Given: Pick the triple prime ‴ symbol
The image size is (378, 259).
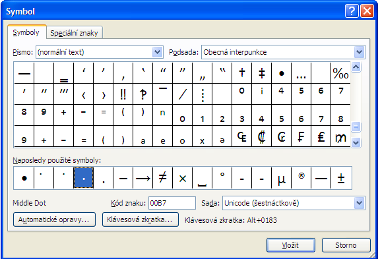Looking at the screenshot, I should point(64,94).
